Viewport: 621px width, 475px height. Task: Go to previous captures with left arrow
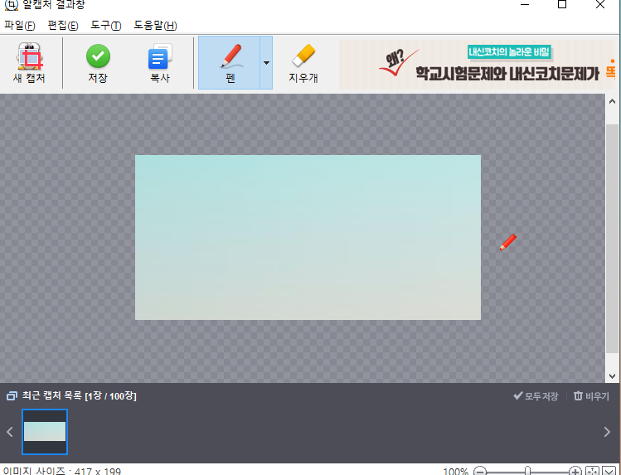click(x=10, y=431)
